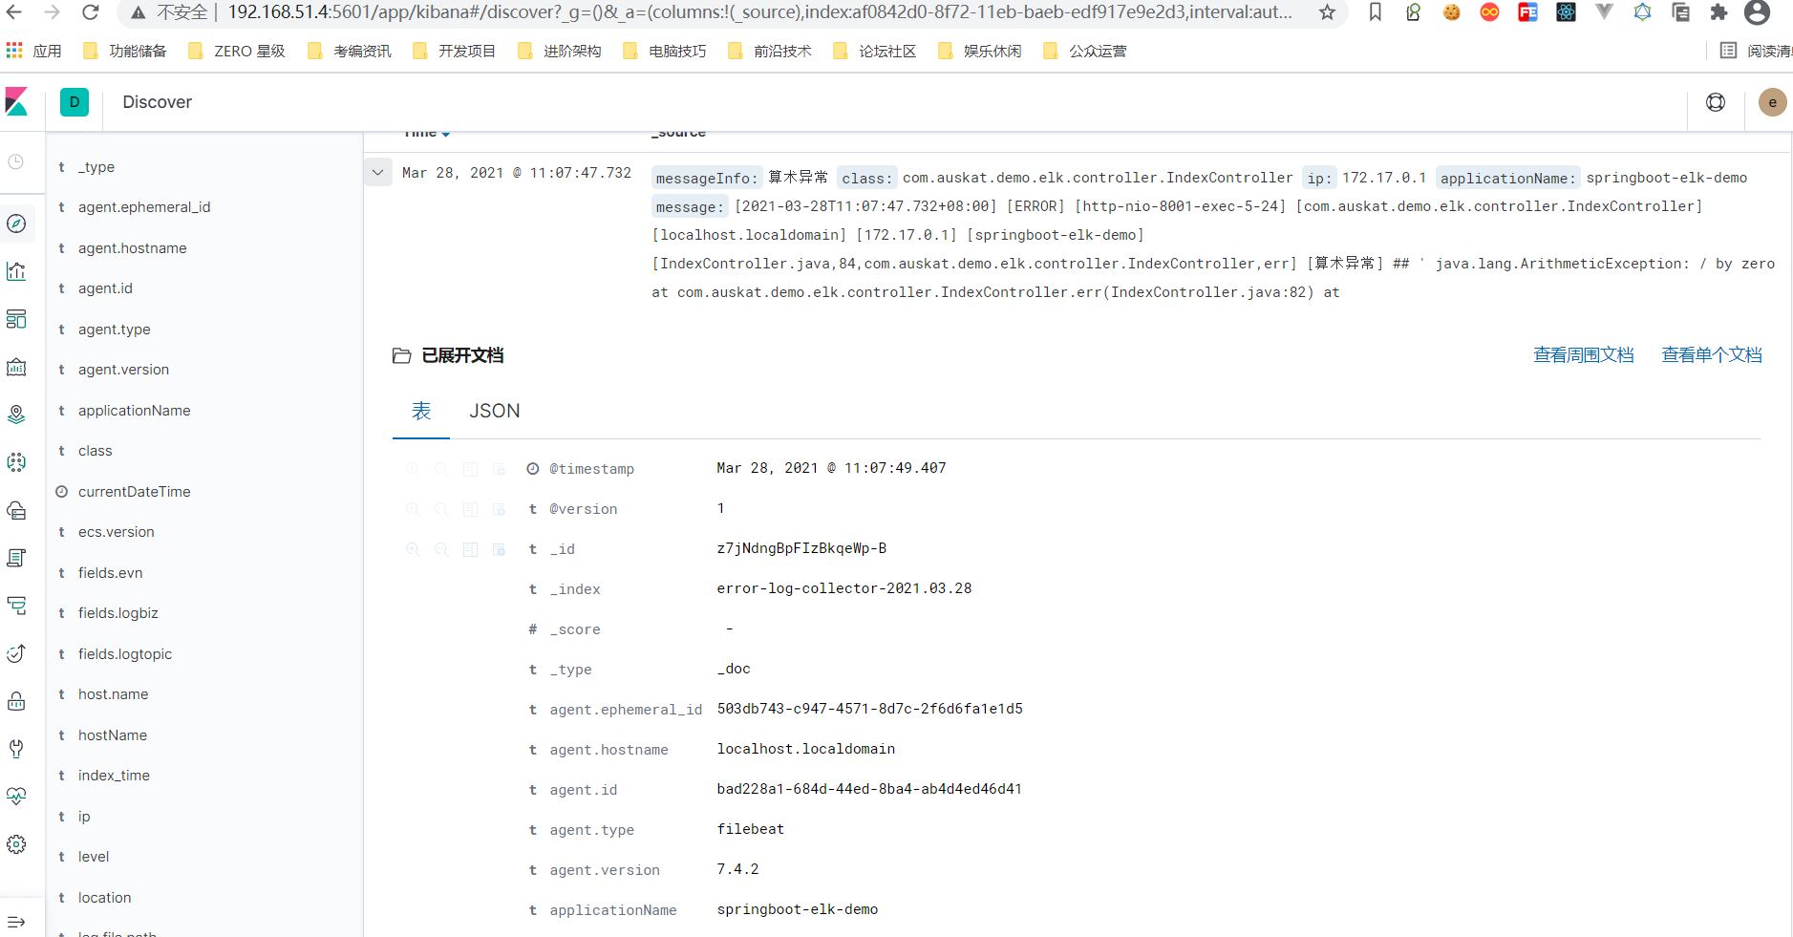Toggle @version column in table
Viewport: 1793px width, 937px height.
470,509
